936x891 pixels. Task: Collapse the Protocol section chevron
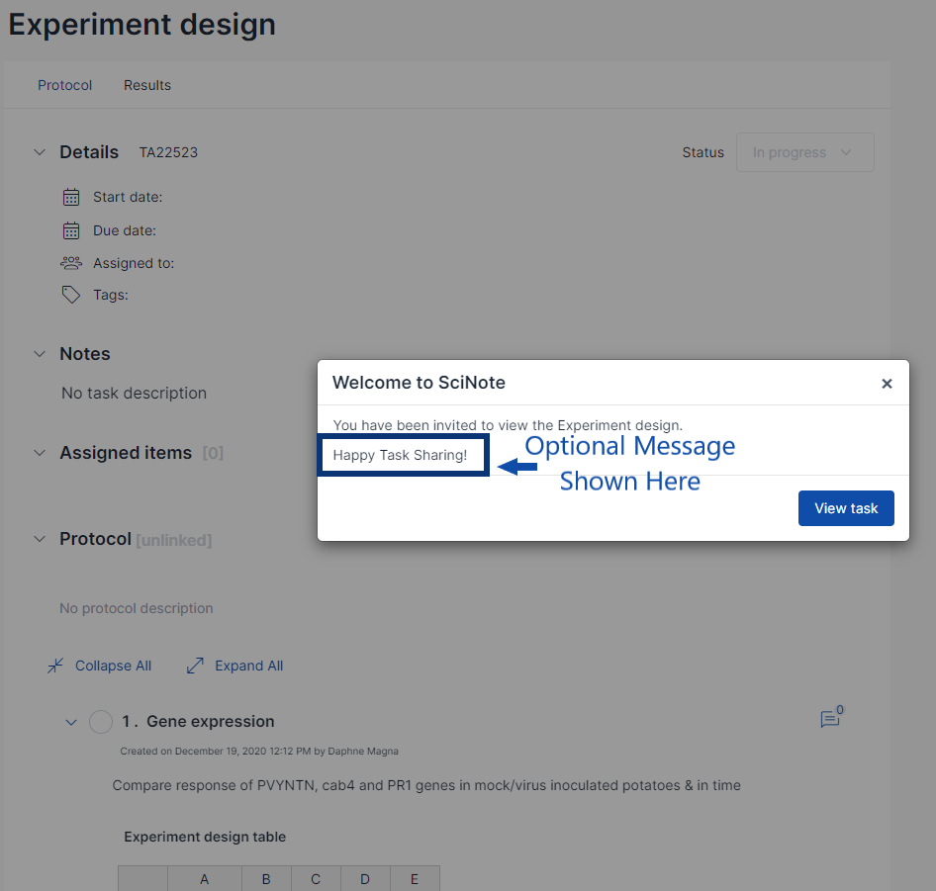(40, 539)
